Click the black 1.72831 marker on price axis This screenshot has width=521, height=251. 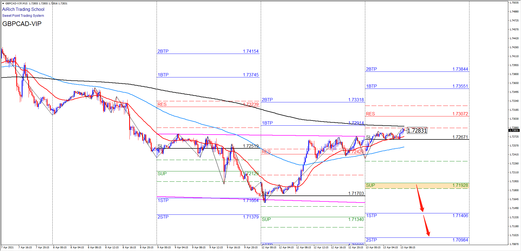pyautogui.click(x=514, y=131)
